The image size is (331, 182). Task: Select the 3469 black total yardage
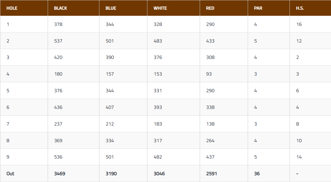coord(59,174)
